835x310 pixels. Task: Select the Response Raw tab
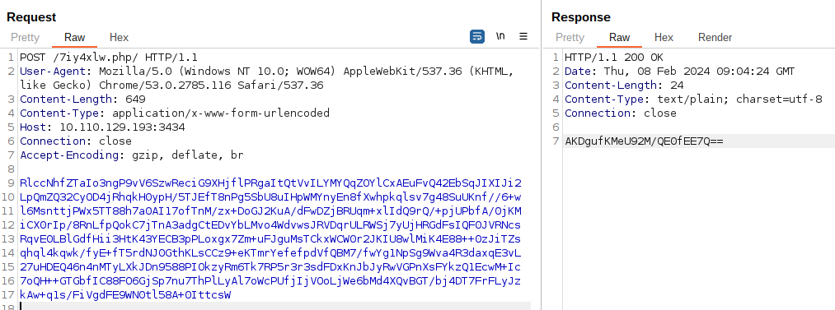pyautogui.click(x=619, y=37)
